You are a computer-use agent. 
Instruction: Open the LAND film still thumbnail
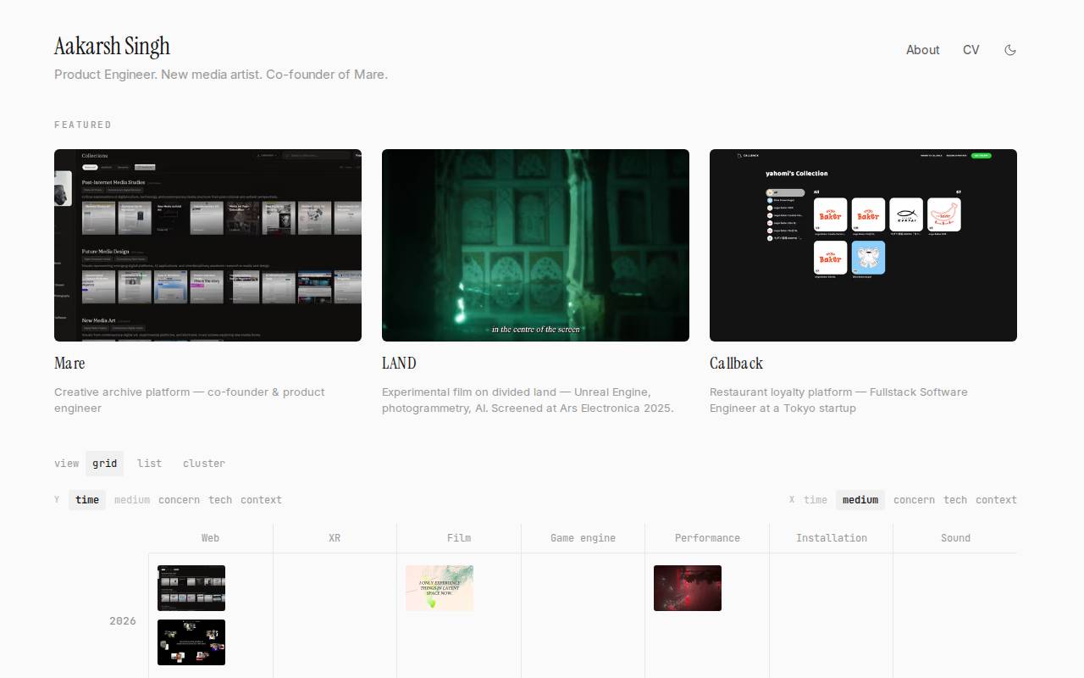535,245
